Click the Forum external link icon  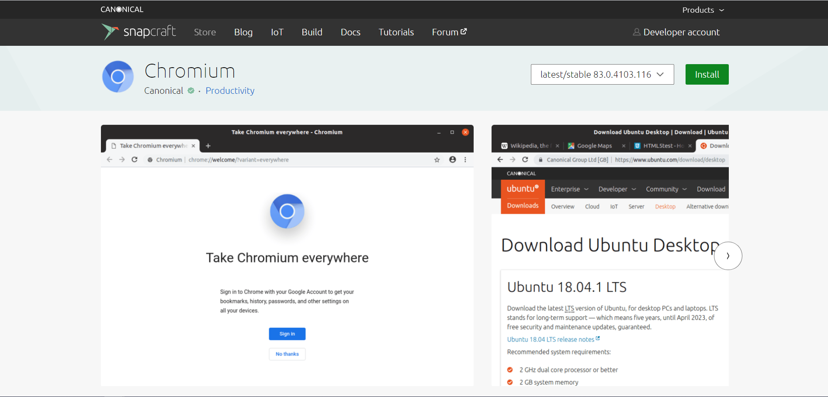coord(464,31)
